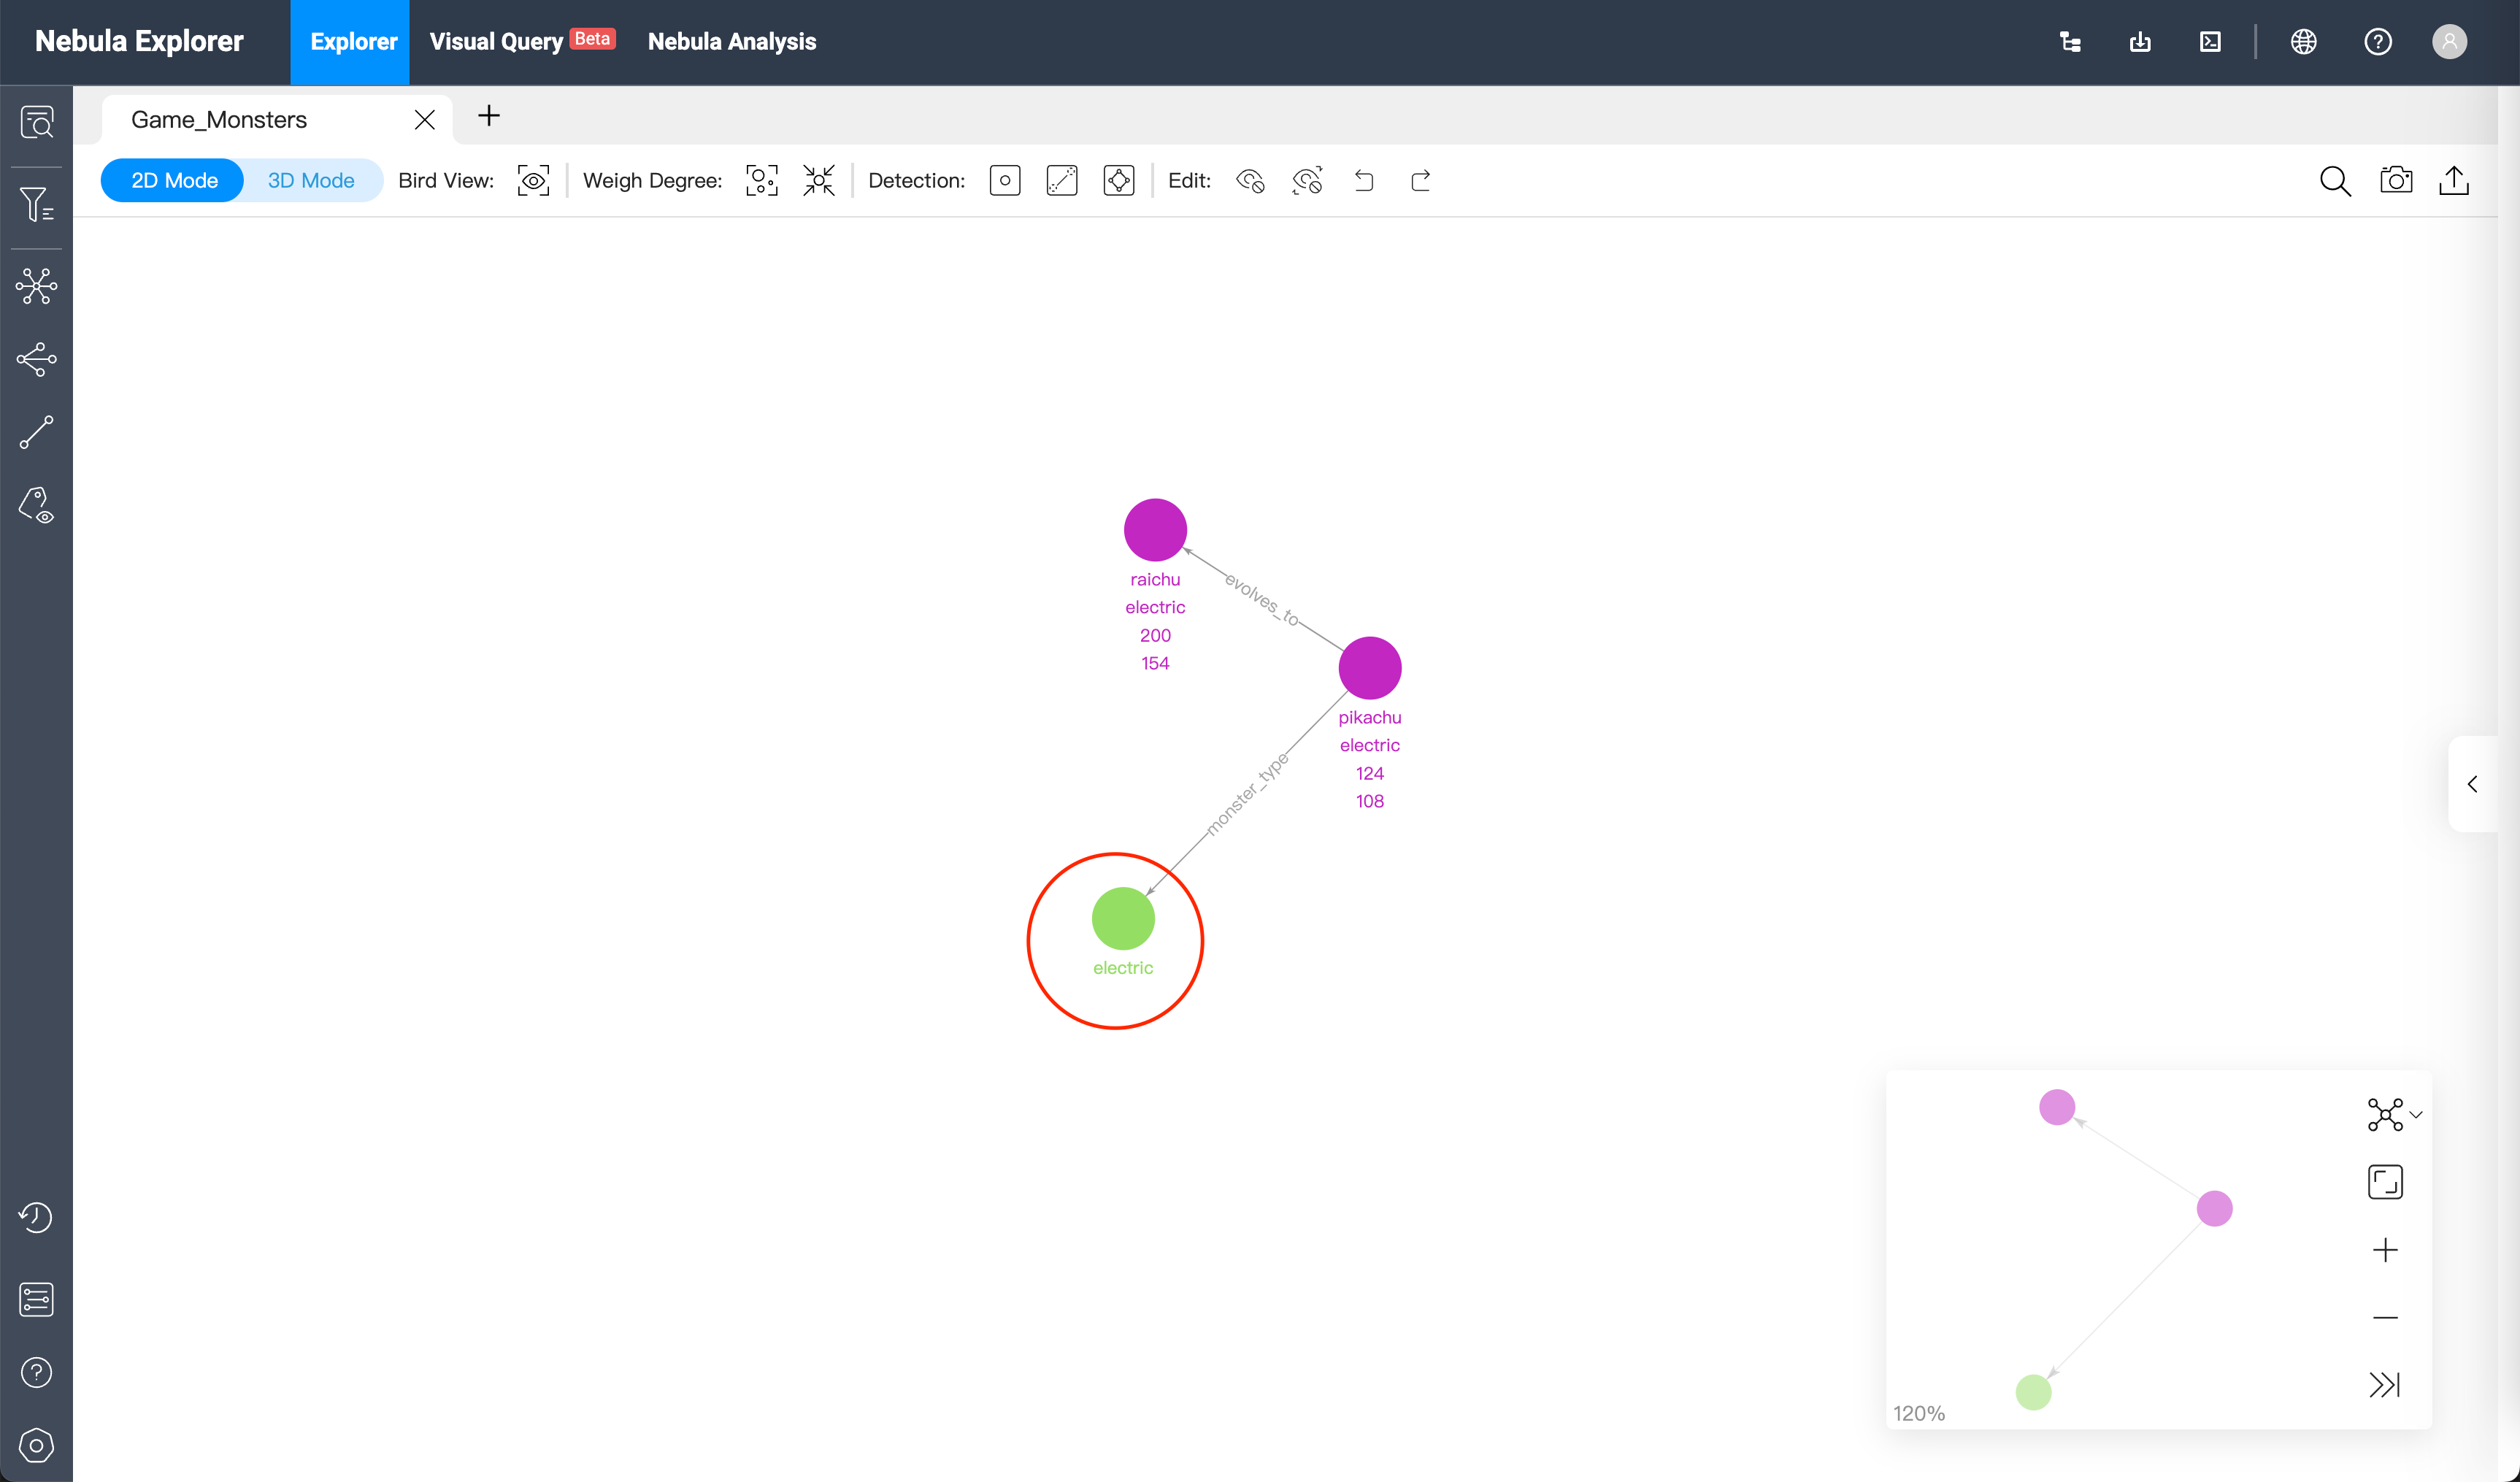Open the settings icon at the sidebar bottom

[x=37, y=1445]
